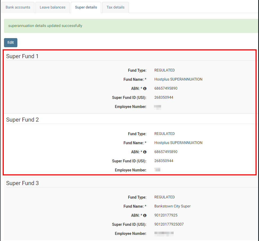The image size is (259, 241).
Task: Click the ABN info icon in Super Fund 1
Action: [x=145, y=89]
